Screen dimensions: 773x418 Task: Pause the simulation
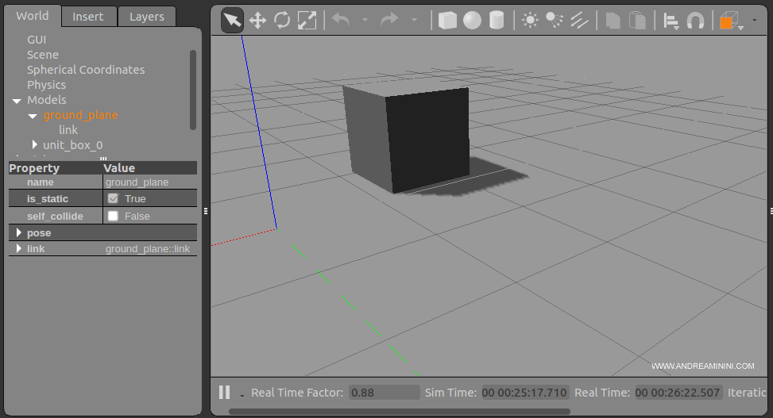tap(224, 393)
